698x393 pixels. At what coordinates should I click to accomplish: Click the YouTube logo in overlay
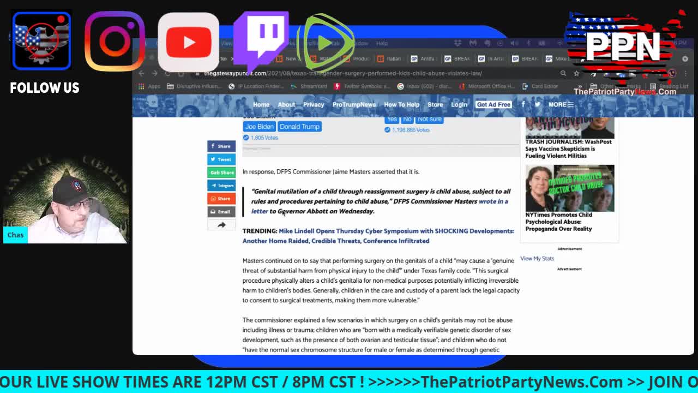tap(188, 42)
